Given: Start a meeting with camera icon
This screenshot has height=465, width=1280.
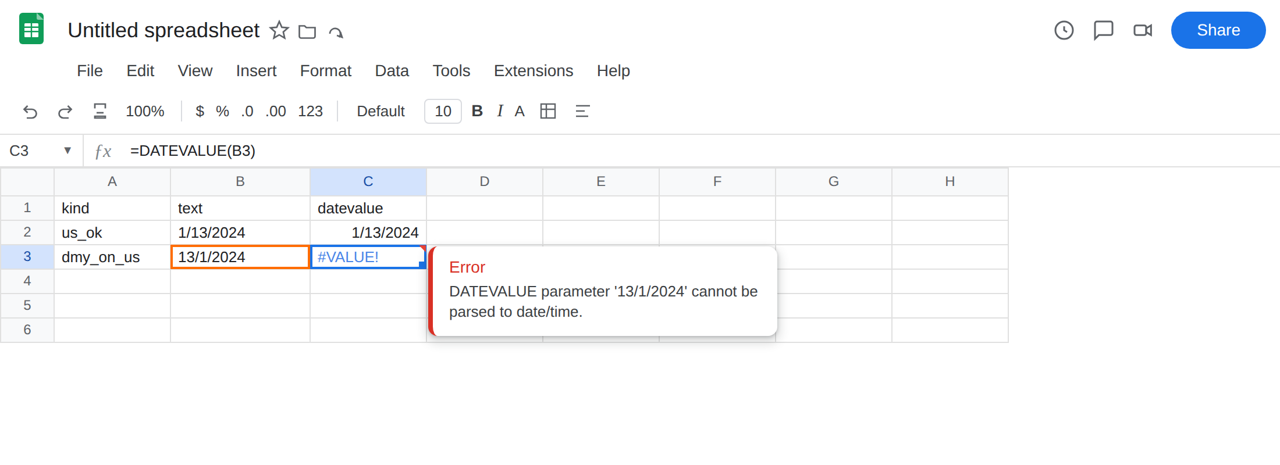Looking at the screenshot, I should (x=1143, y=30).
